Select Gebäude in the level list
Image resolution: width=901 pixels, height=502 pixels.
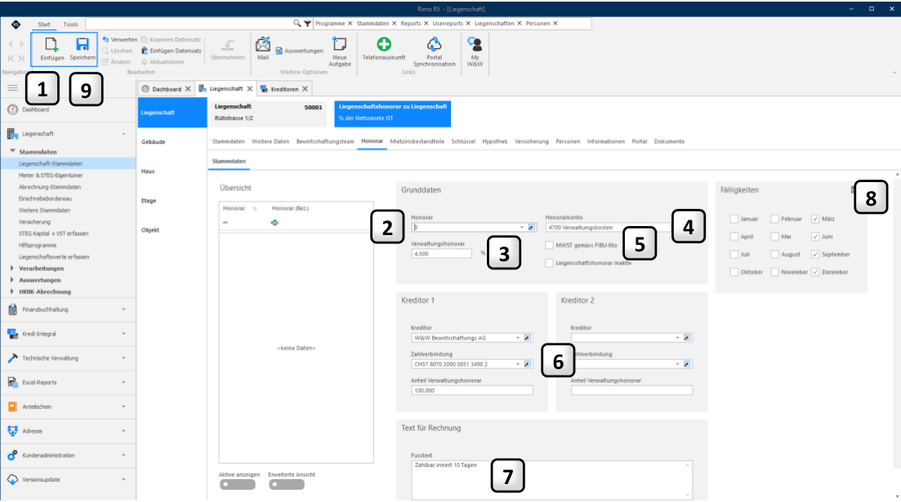154,142
